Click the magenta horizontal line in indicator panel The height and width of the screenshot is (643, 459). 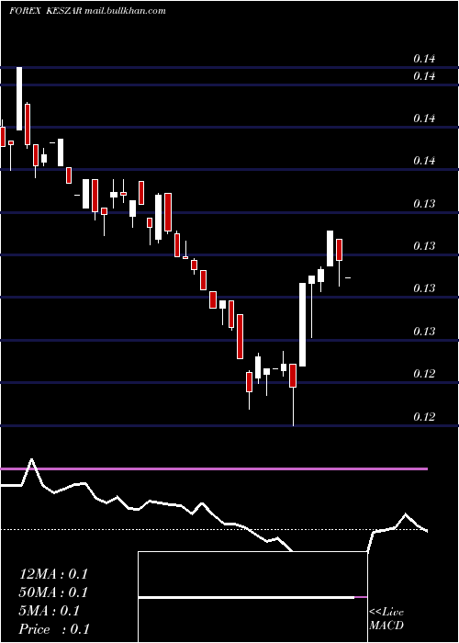[214, 468]
